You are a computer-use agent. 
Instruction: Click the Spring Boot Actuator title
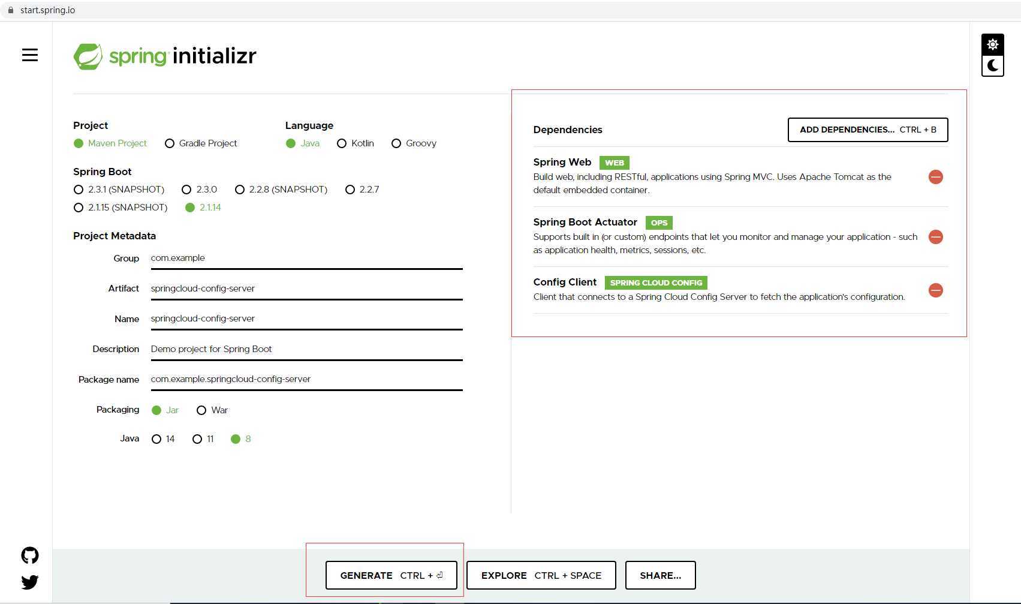[585, 222]
